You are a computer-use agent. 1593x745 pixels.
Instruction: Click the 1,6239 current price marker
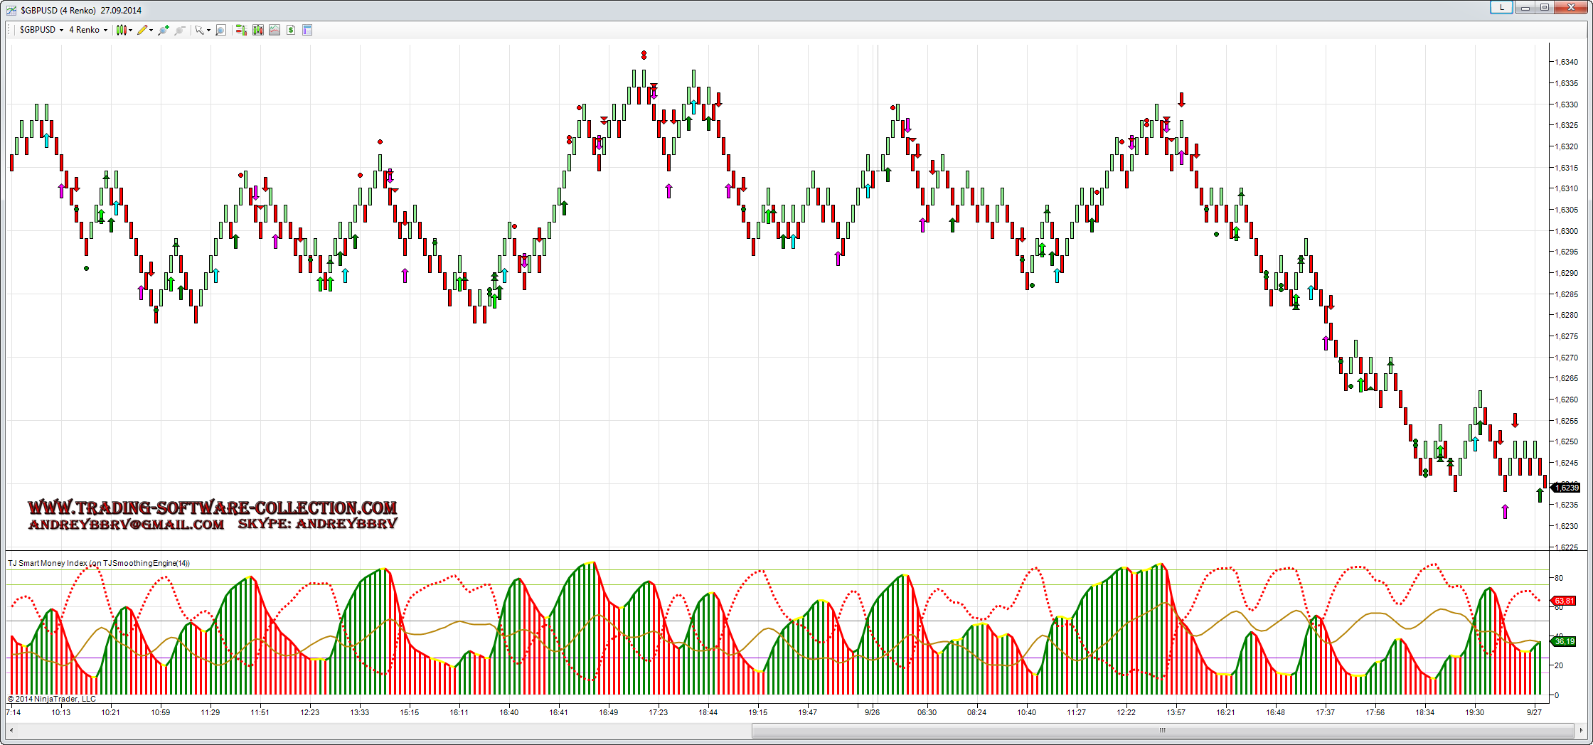[1567, 488]
